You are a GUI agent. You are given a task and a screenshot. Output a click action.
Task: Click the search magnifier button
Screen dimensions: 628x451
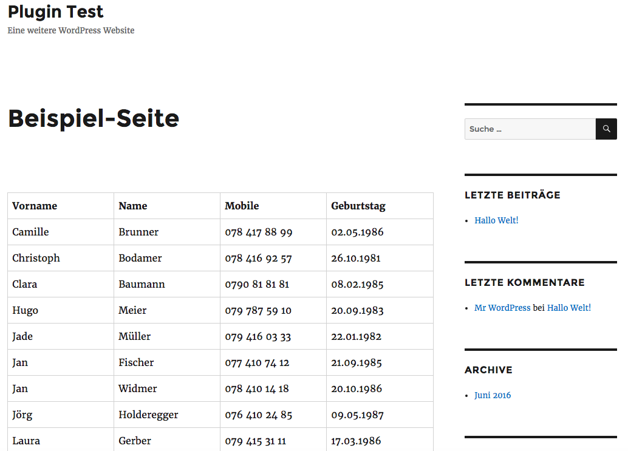[606, 129]
